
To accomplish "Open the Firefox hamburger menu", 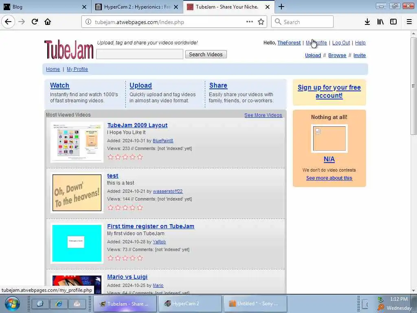I will [x=409, y=22].
